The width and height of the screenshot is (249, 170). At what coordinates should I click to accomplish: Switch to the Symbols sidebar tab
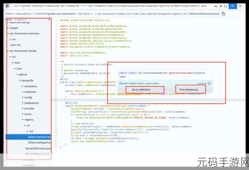tap(21, 19)
